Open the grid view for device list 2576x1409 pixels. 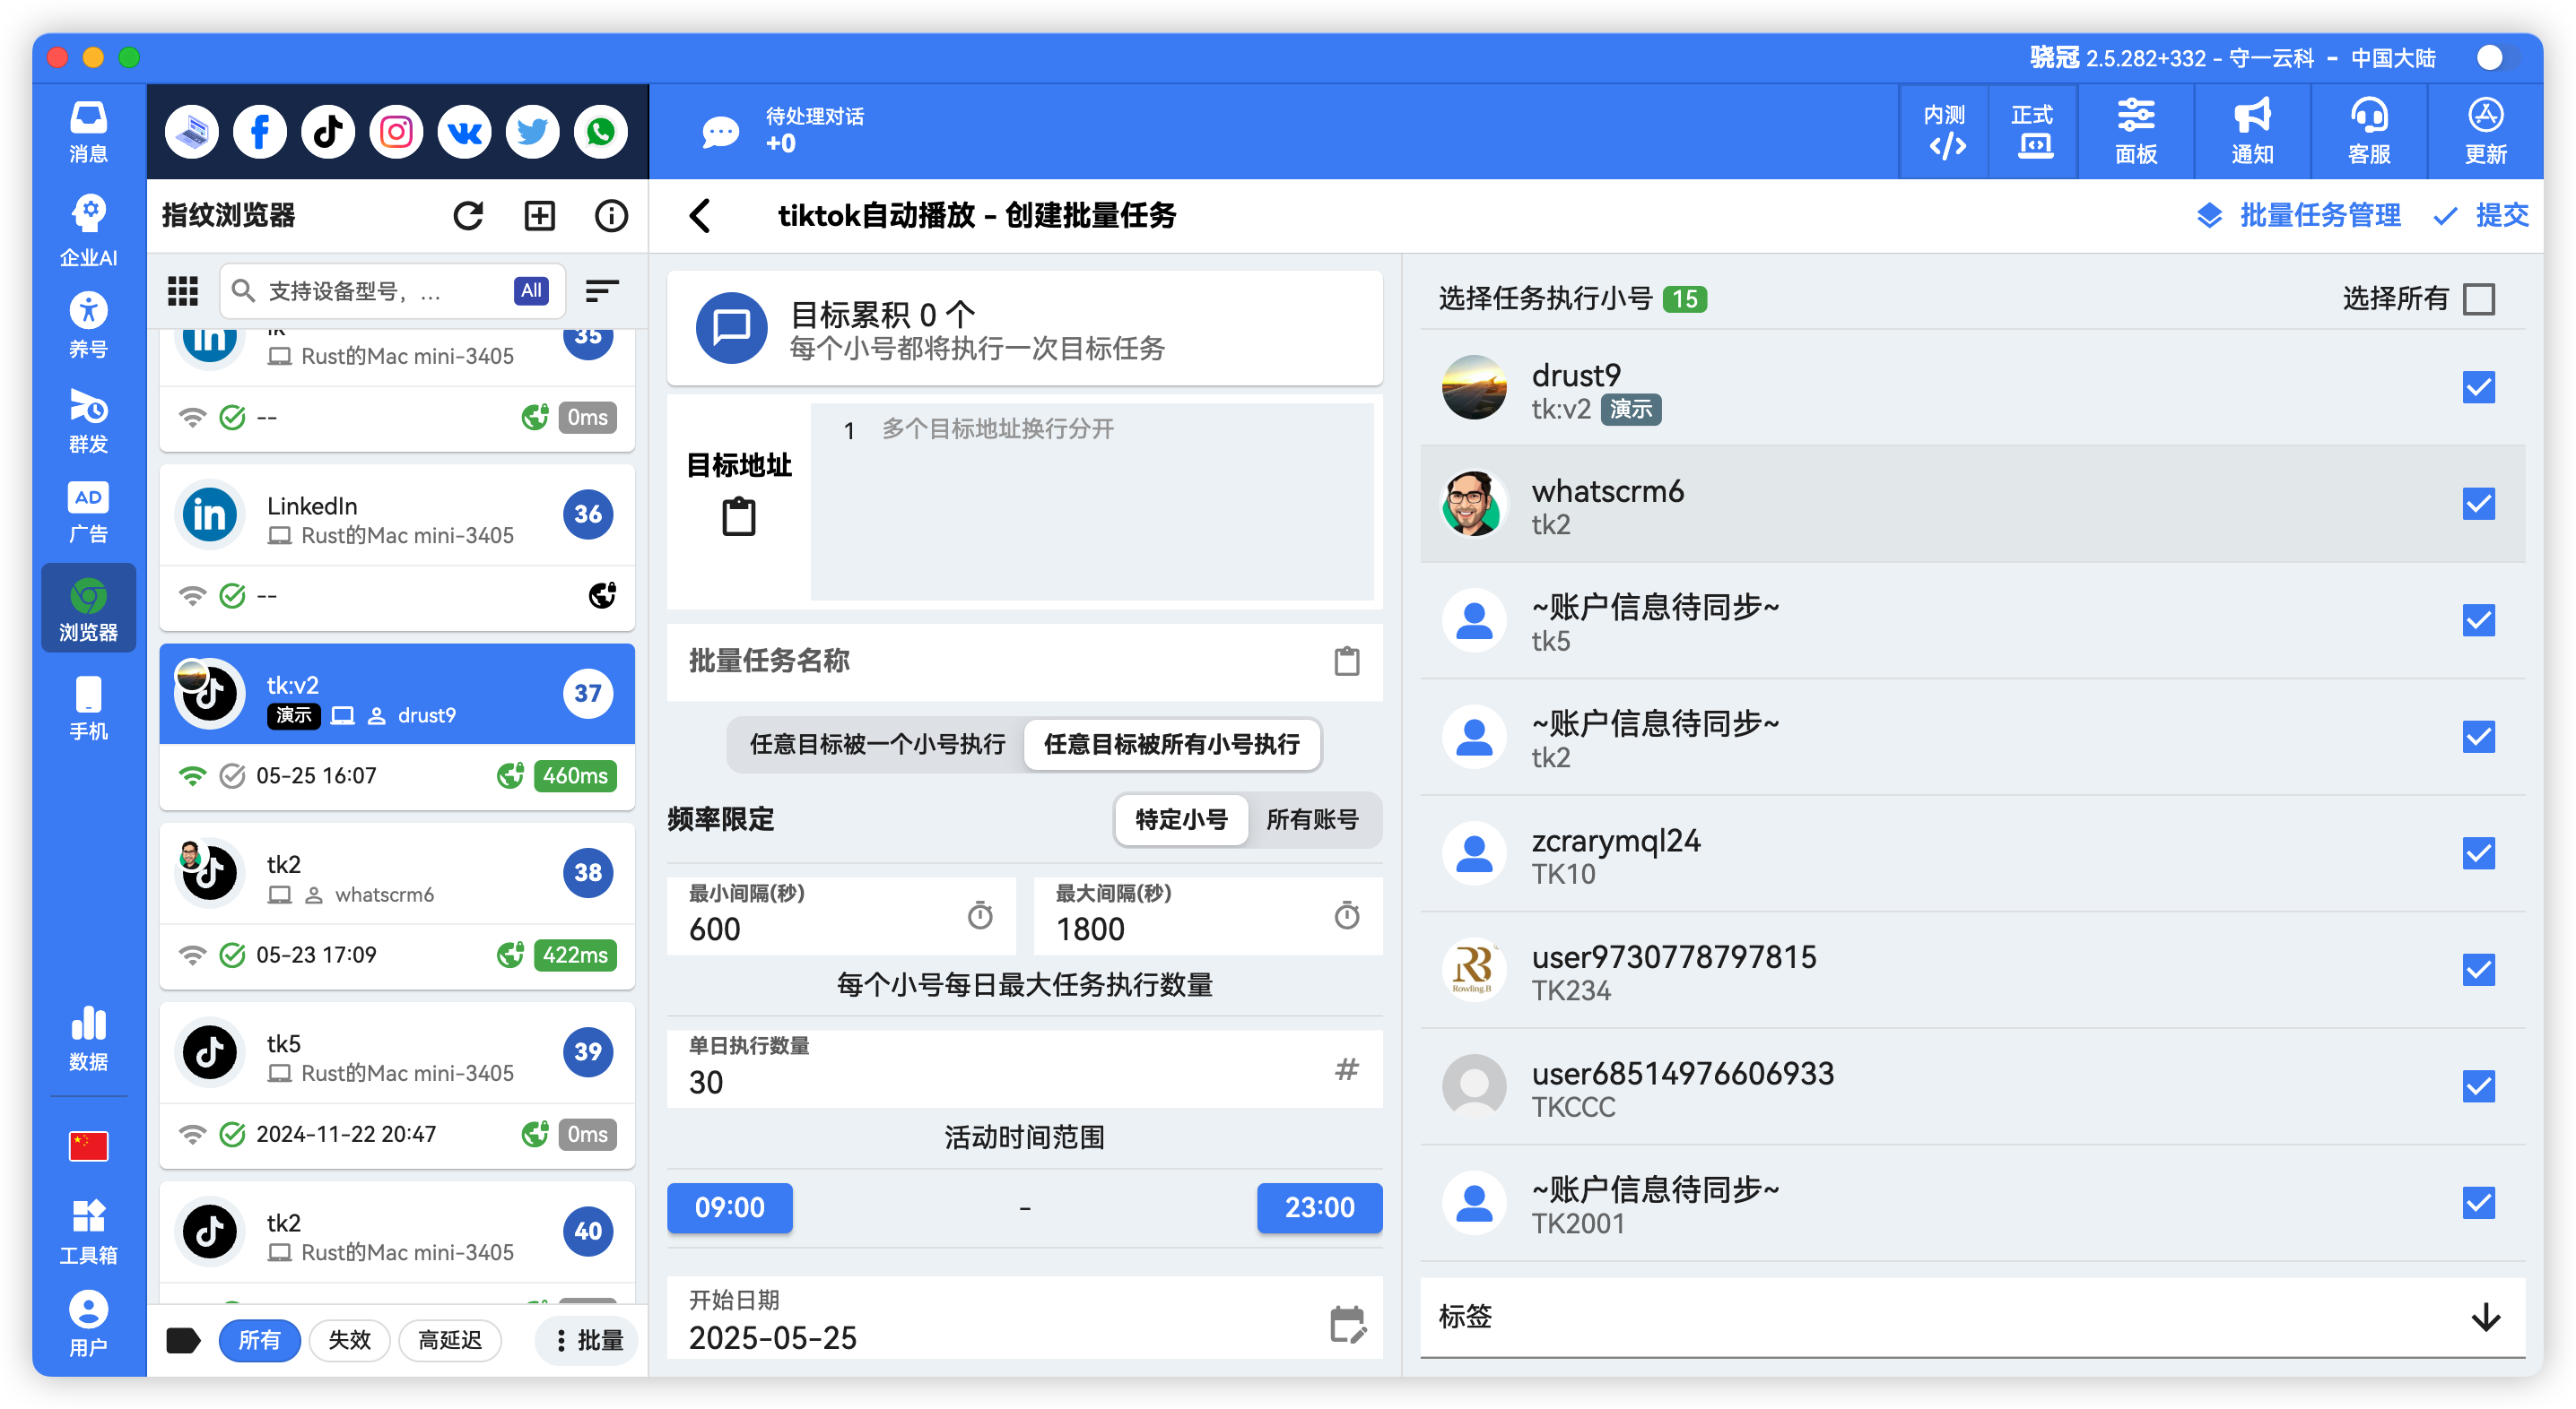(183, 290)
